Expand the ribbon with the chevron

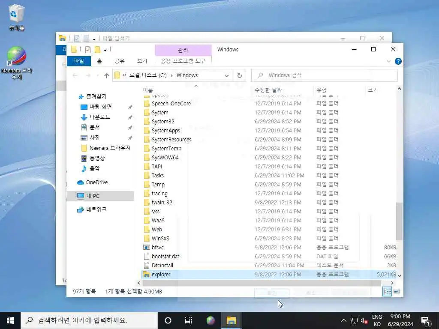[388, 61]
